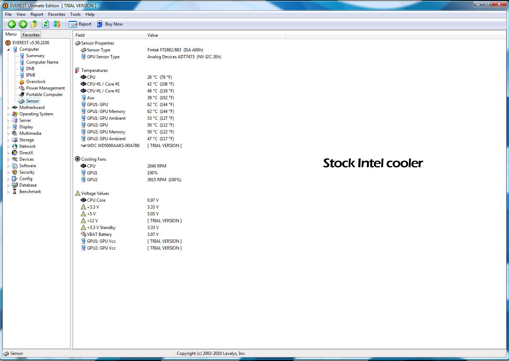509x361 pixels.
Task: Open the Tools menu
Action: [75, 14]
